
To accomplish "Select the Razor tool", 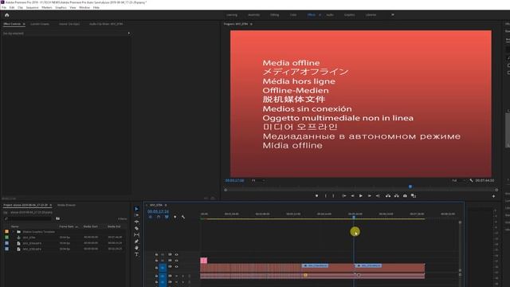I will coord(136,229).
